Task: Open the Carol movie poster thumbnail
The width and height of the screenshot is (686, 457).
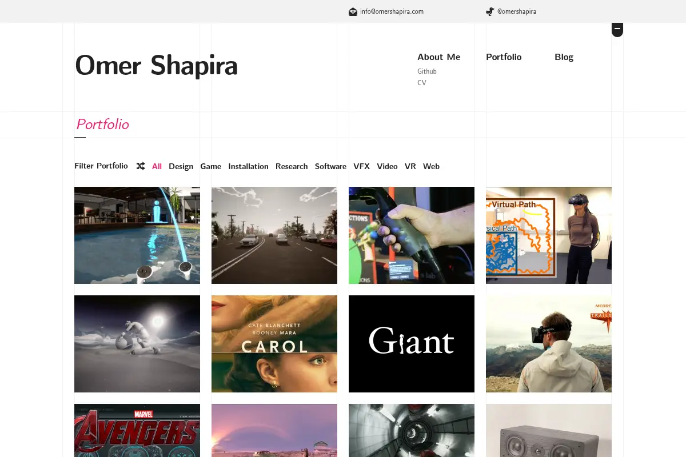Action: click(x=274, y=344)
